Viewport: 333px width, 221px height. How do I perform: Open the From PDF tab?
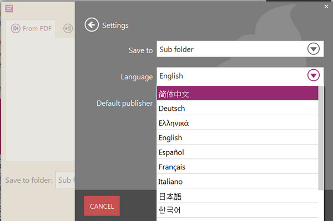(x=31, y=28)
